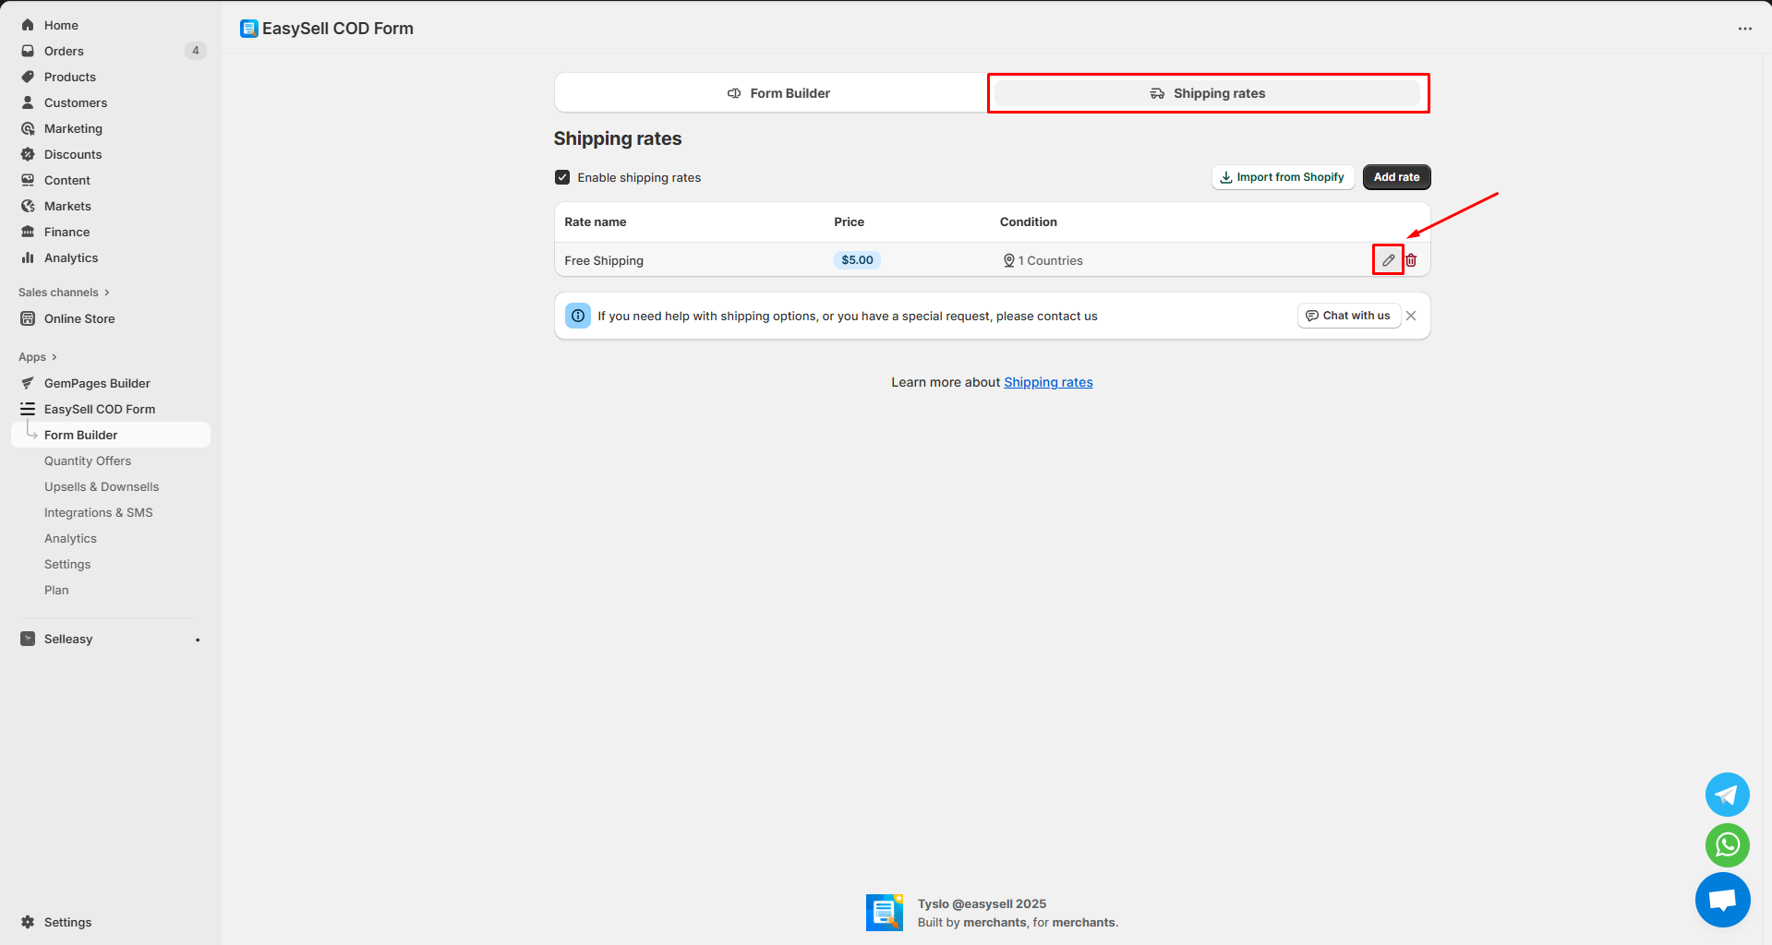Uncheck Enable shipping rates checkbox
Image resolution: width=1772 pixels, height=945 pixels.
562,177
